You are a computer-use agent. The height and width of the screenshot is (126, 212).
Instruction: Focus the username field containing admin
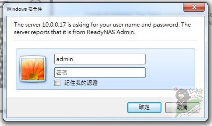pos(100,59)
